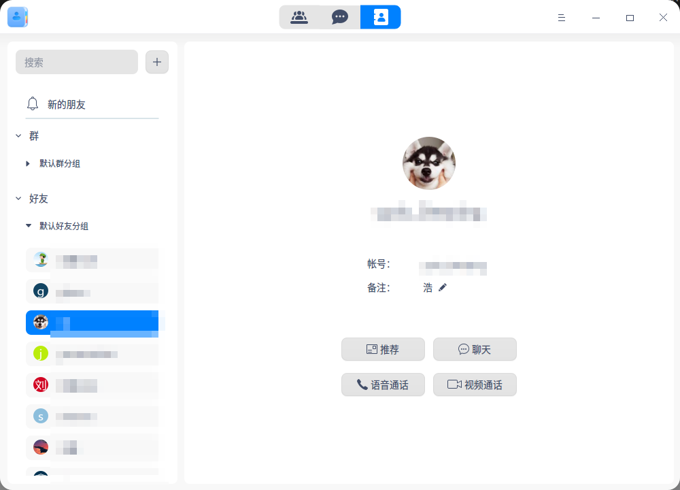Start a chat with the 聊天 button
680x490 pixels.
(x=475, y=349)
